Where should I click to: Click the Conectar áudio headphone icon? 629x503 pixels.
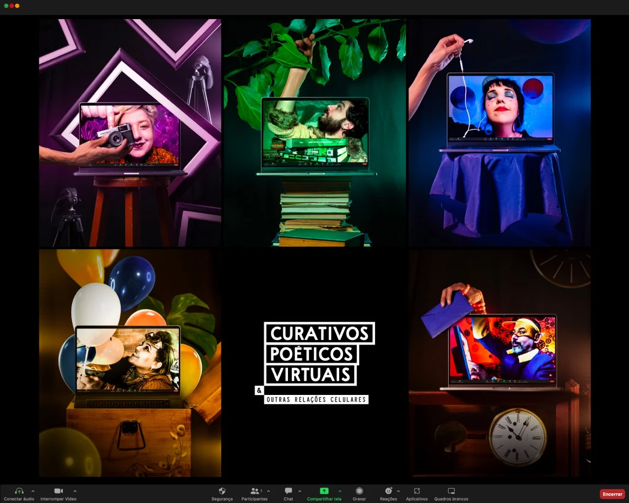(x=19, y=491)
